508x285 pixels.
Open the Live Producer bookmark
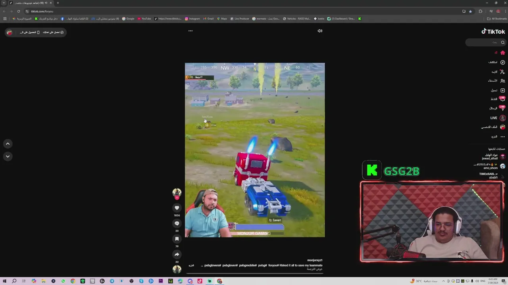click(240, 19)
